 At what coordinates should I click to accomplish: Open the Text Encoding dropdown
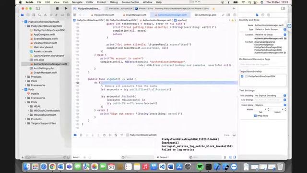pos(271,96)
